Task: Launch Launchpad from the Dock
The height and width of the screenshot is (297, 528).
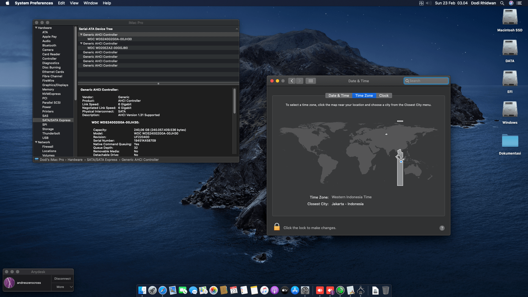Action: coord(152,290)
